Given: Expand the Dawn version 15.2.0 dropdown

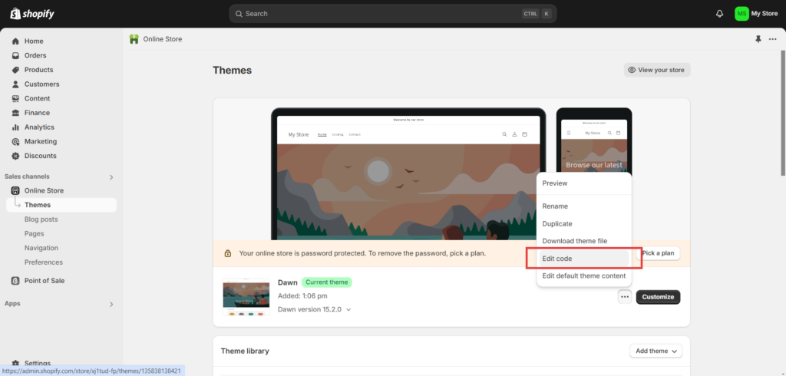Looking at the screenshot, I should pyautogui.click(x=348, y=310).
